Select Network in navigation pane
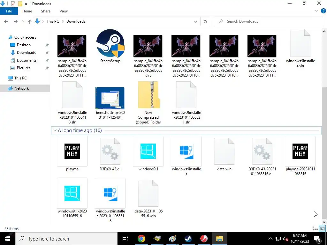 coord(25,88)
